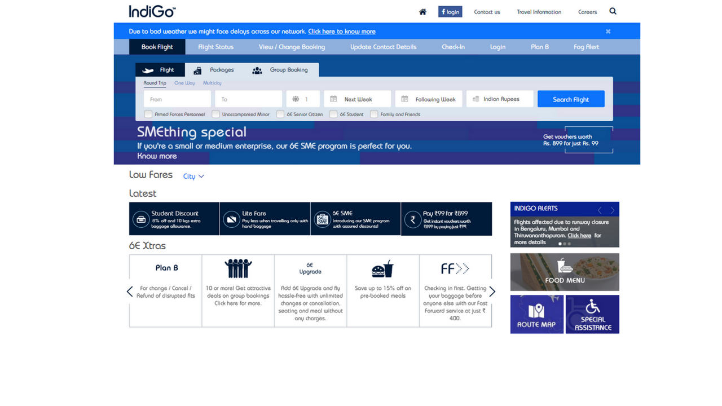Image resolution: width=722 pixels, height=406 pixels.
Task: Slide 6E Xtras carousel left
Action: click(130, 291)
